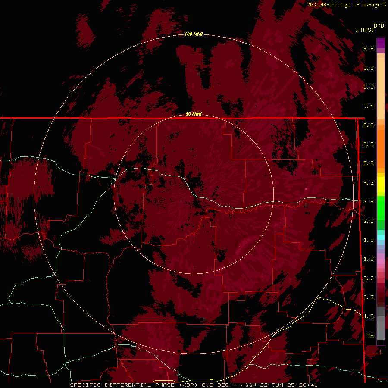Click the 8.2 value on the color scale
This screenshot has height=388, width=388.
pyautogui.click(x=369, y=87)
